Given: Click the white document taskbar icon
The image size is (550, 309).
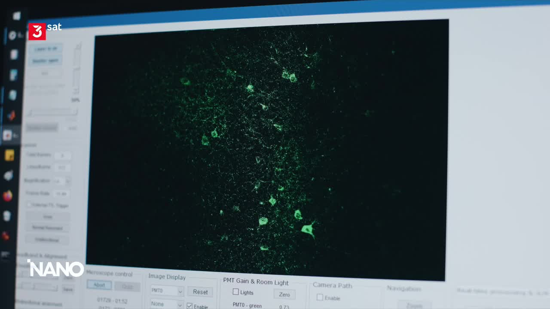Looking at the screenshot, I should click(x=14, y=55).
